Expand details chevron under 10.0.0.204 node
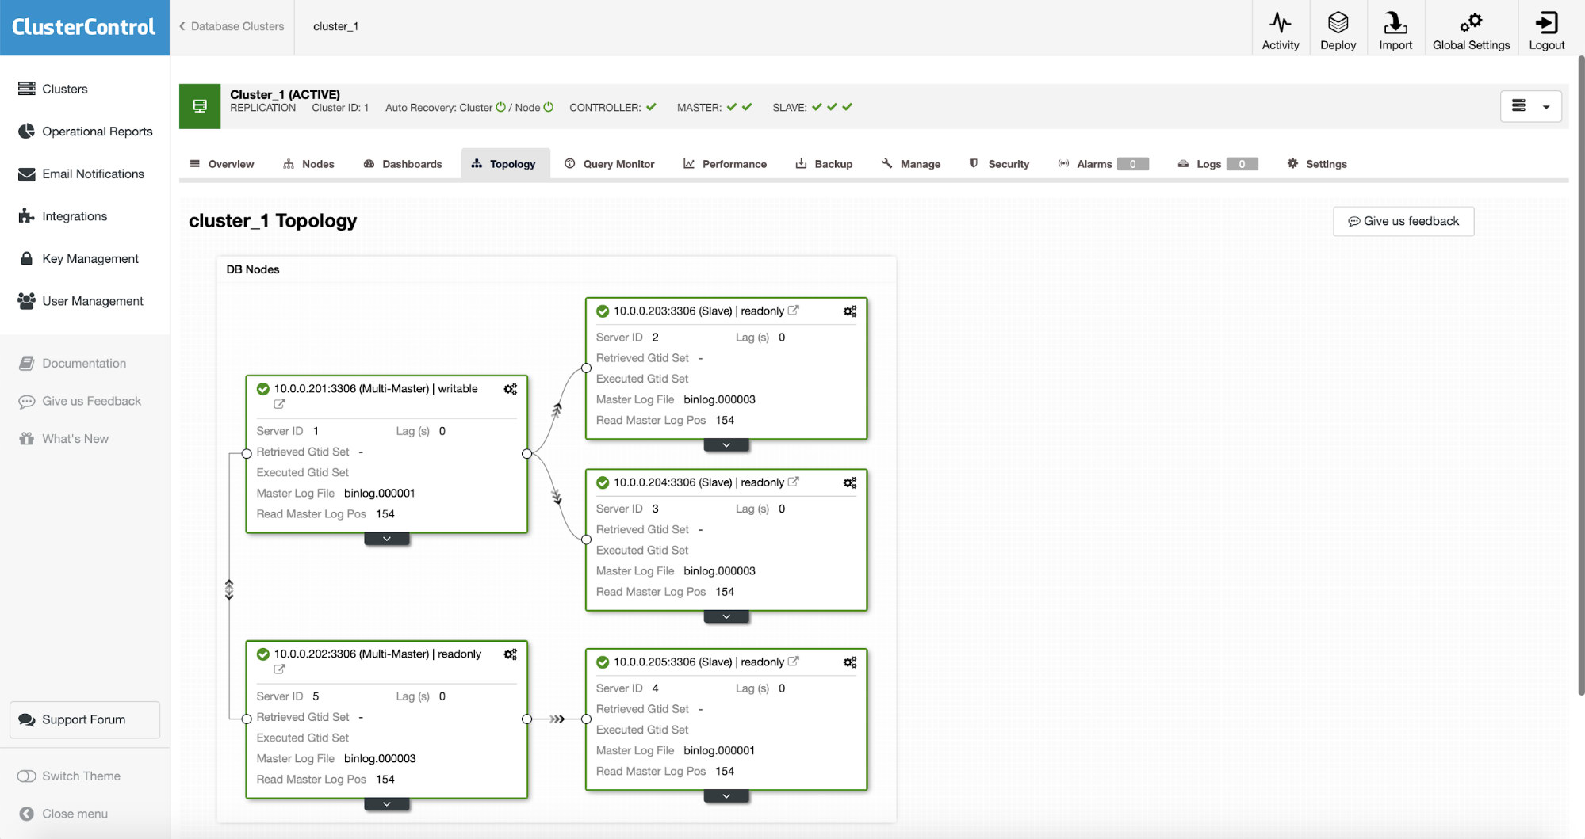Screen dimensions: 1585x839 pyautogui.click(x=726, y=616)
